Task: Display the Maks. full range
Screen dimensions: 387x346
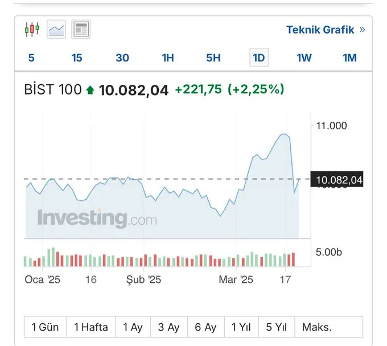Action: coord(317,327)
